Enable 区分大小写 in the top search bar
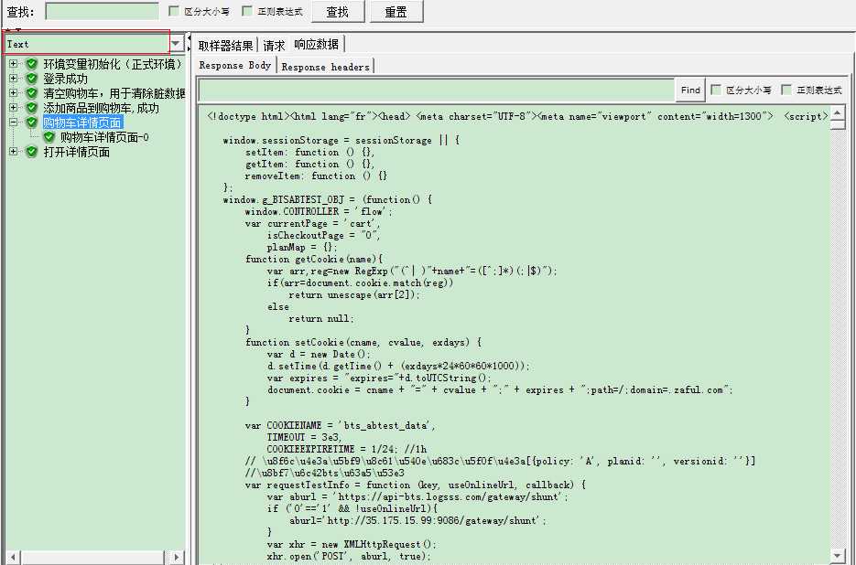This screenshot has height=565, width=856. (x=174, y=11)
